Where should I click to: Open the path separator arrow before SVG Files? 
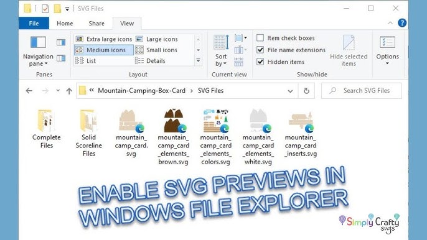coord(192,91)
